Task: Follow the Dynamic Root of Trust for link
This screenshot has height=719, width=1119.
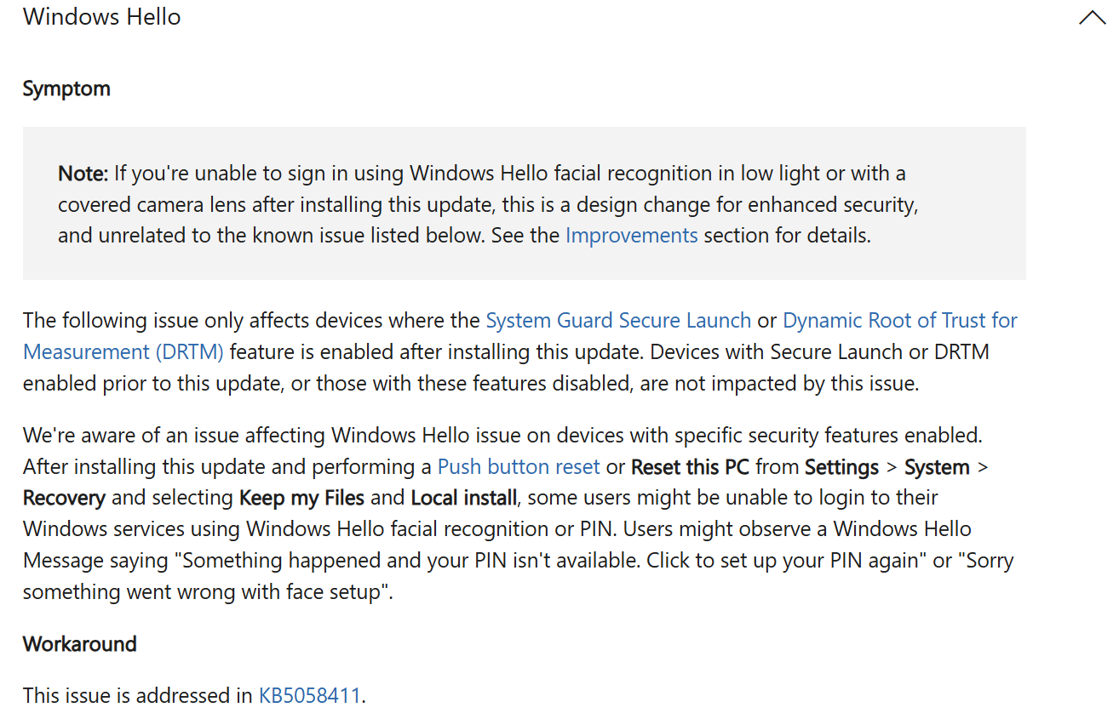Action: (900, 321)
